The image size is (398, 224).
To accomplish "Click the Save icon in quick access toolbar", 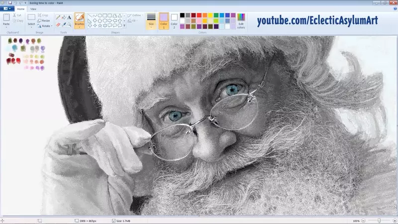I will (9, 2).
